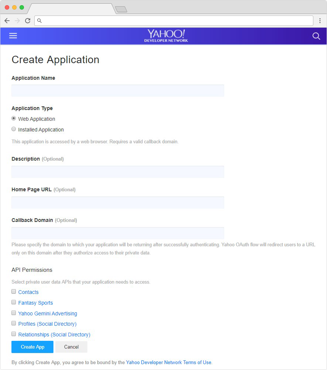The image size is (327, 370).
Task: Click the browser address bar
Action: pyautogui.click(x=174, y=21)
